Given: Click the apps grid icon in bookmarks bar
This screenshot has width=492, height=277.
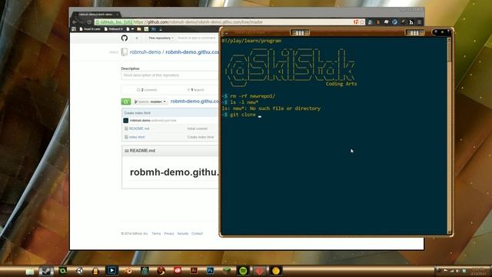Looking at the screenshot, I should point(74,29).
